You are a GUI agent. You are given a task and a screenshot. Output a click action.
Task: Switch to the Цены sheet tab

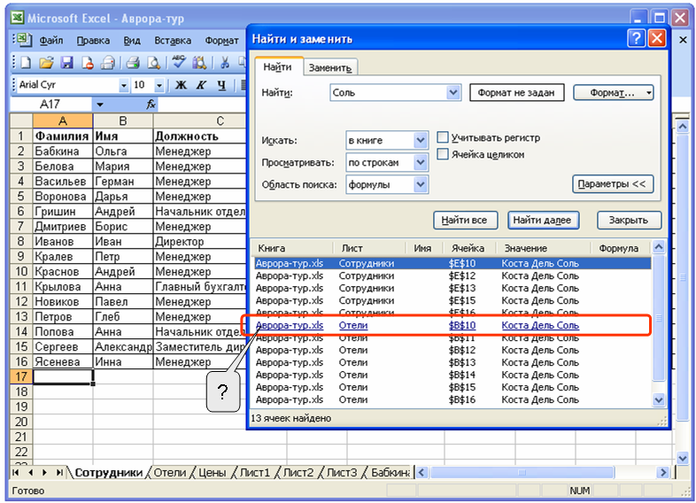pyautogui.click(x=213, y=472)
